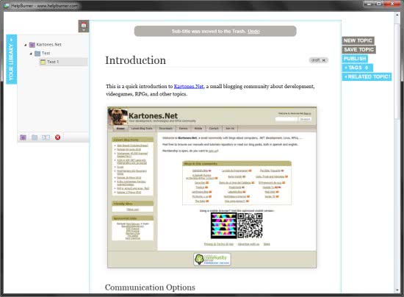Click the Introduction title heading
The height and width of the screenshot is (297, 404).
pos(136,60)
